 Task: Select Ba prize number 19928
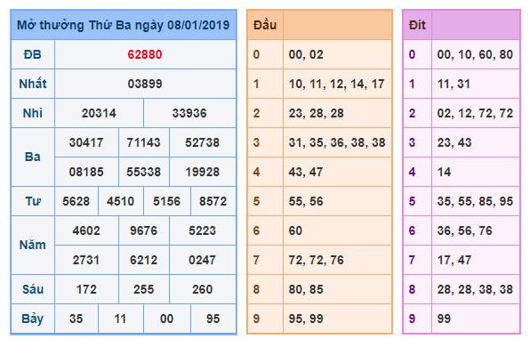pos(202,172)
